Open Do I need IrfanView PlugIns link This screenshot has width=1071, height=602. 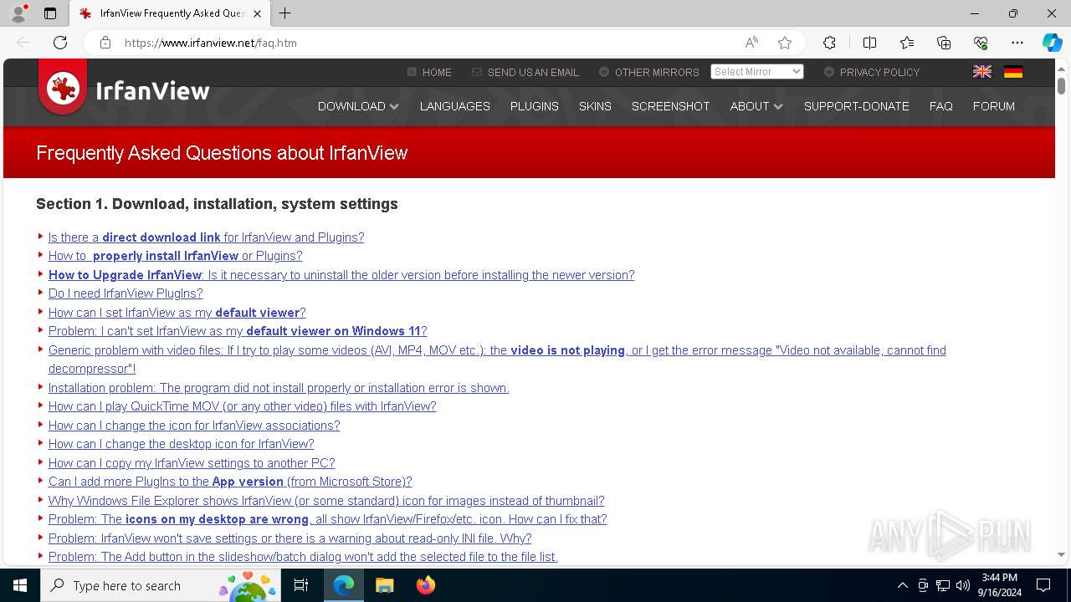point(126,293)
